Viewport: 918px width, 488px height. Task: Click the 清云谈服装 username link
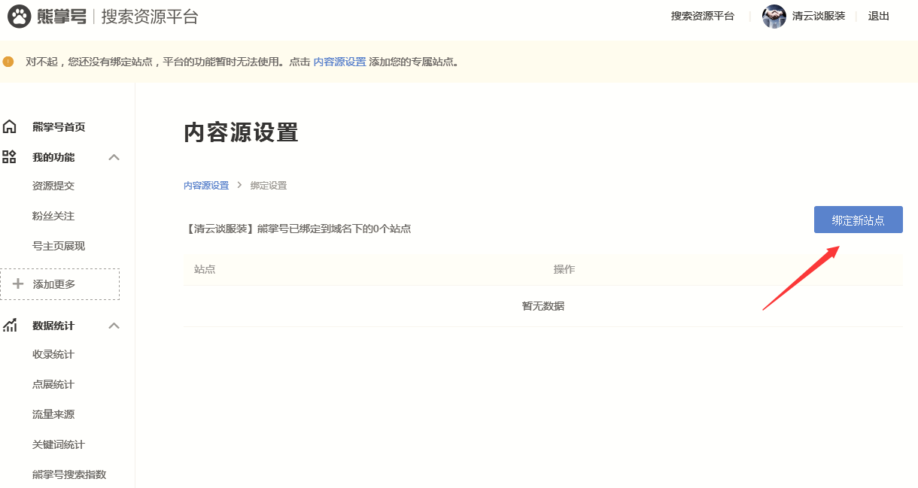click(819, 16)
